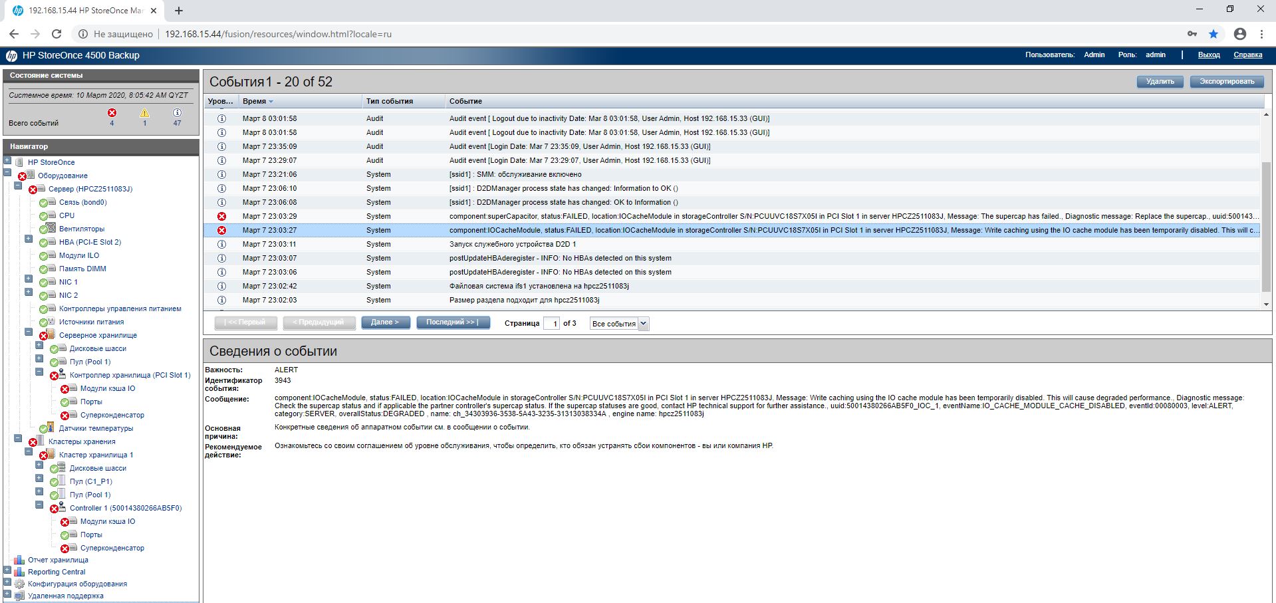Click the Удалить button
The width and height of the screenshot is (1276, 603).
coord(1160,82)
